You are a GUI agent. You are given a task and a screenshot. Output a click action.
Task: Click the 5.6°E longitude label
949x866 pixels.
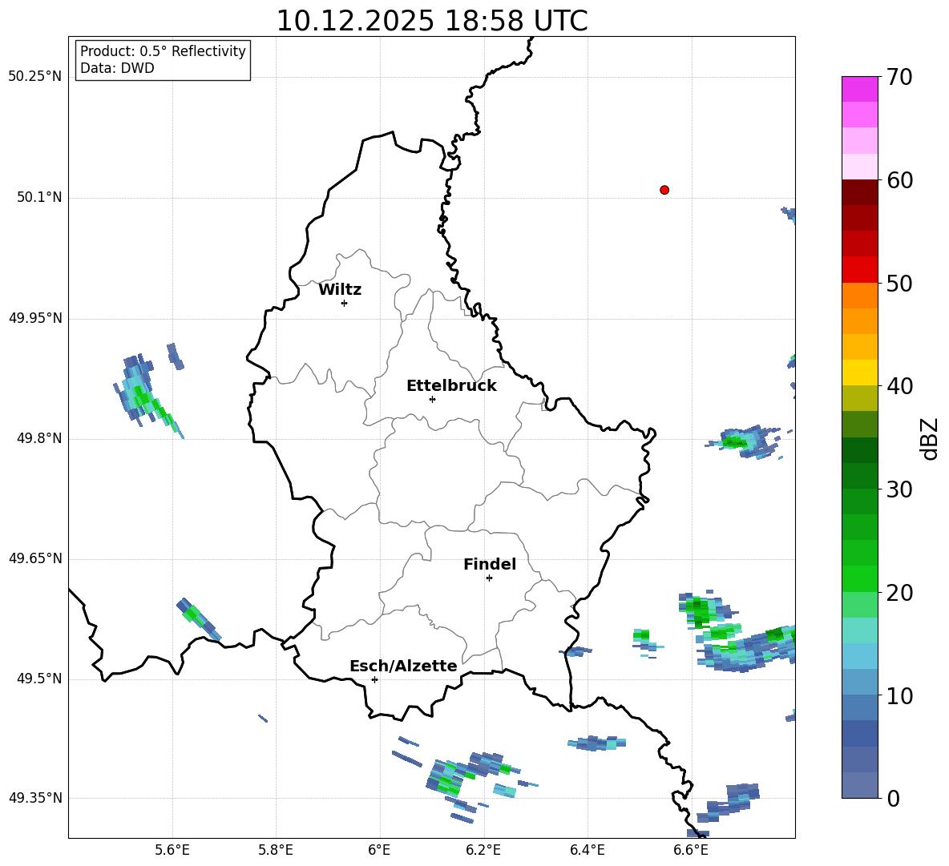click(x=172, y=850)
